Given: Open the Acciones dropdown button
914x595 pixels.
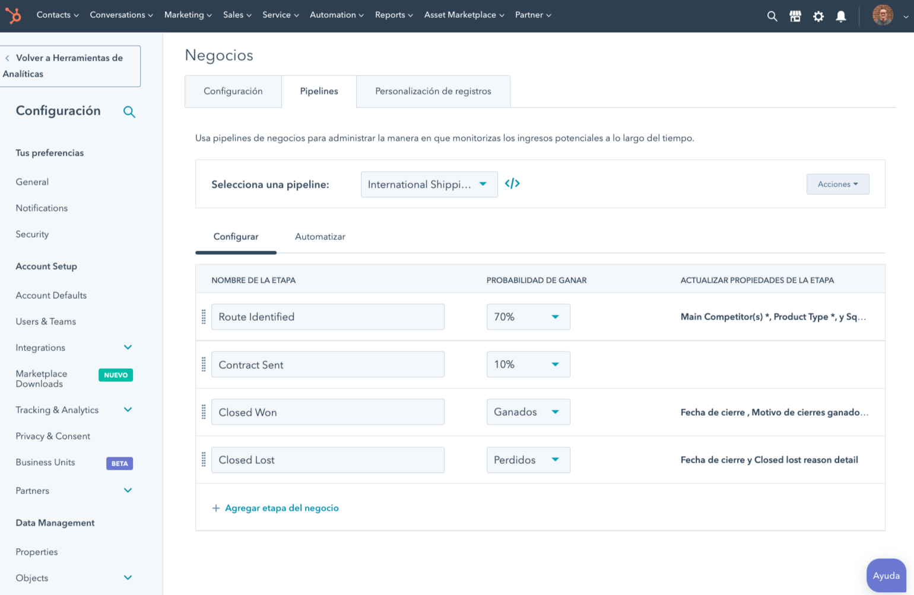Looking at the screenshot, I should (x=837, y=184).
